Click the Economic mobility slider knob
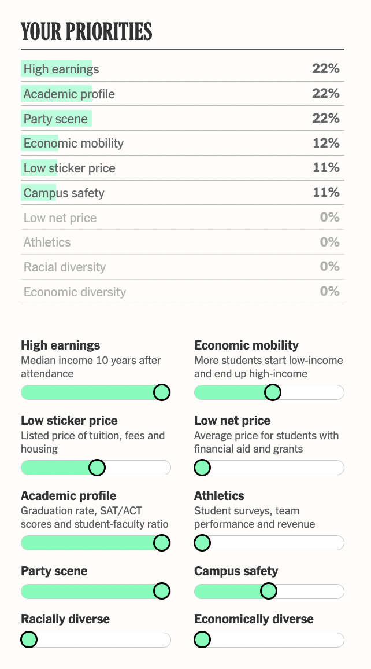Viewport: 371px width, 669px height. click(272, 392)
